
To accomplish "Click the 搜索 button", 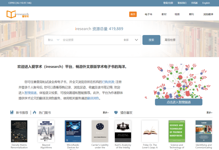I will point(151,40).
